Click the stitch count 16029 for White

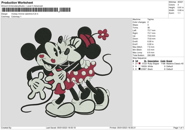tap(144, 67)
